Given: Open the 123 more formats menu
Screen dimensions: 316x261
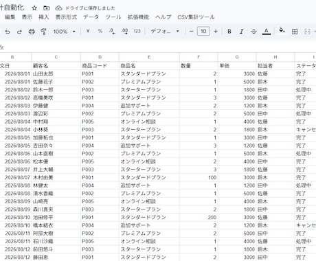Looking at the screenshot, I should tap(137, 31).
